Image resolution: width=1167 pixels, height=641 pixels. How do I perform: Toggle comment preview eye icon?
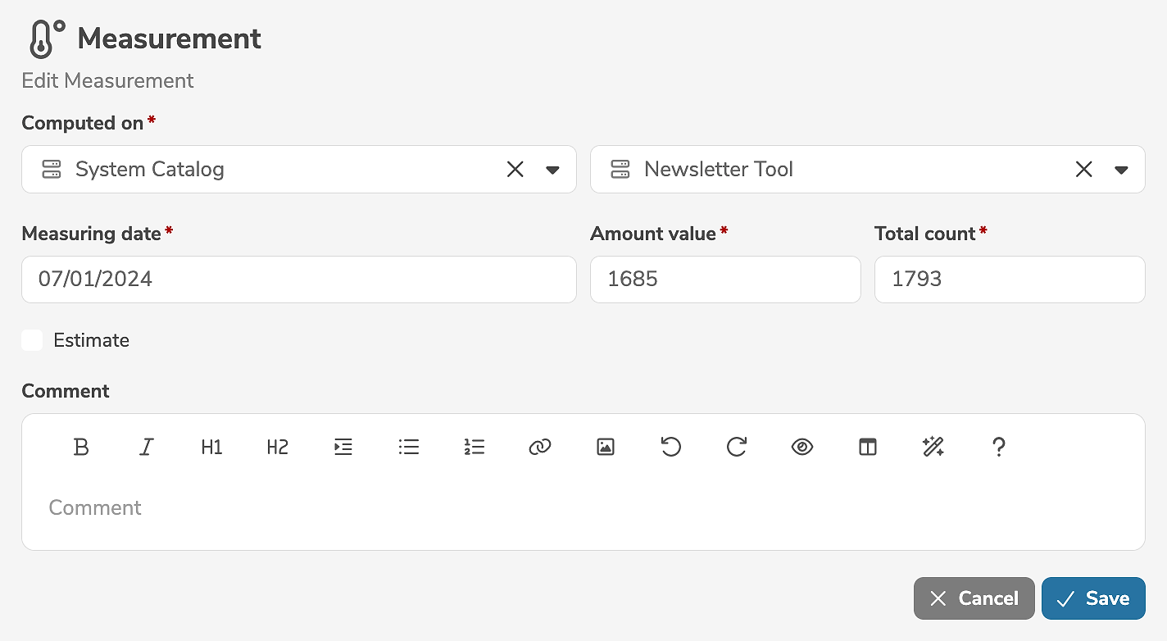pos(801,447)
